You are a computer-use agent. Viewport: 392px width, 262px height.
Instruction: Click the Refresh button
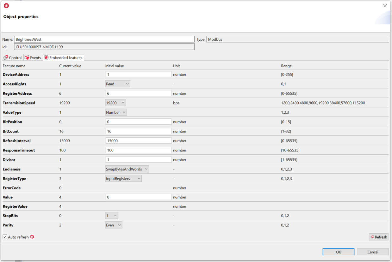379,237
